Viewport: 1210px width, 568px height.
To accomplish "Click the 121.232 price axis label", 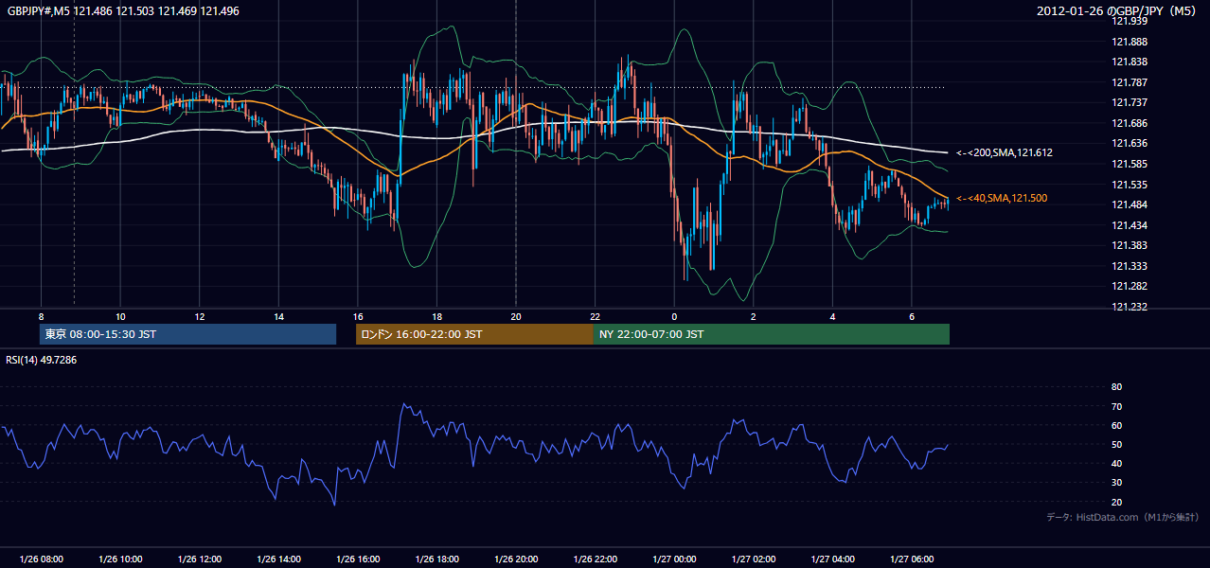I will 1130,307.
